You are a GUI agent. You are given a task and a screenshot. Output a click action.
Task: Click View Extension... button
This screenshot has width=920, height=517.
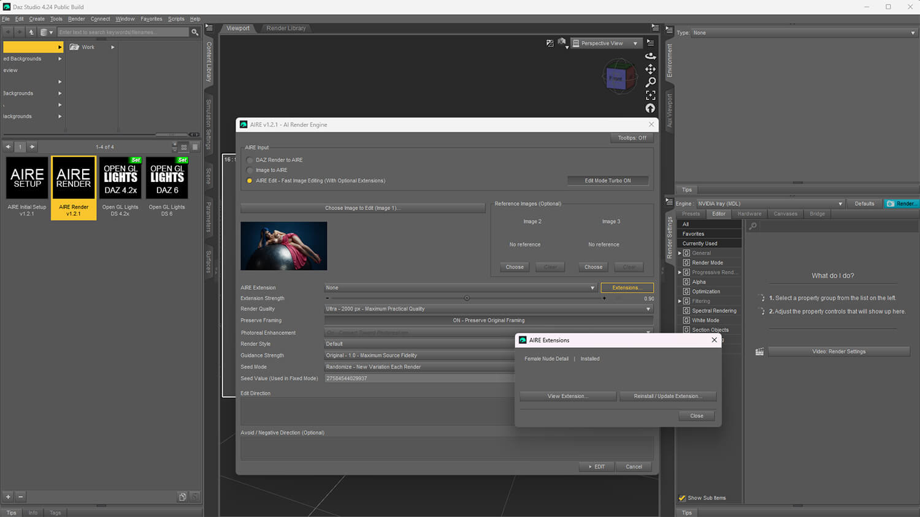(x=568, y=396)
